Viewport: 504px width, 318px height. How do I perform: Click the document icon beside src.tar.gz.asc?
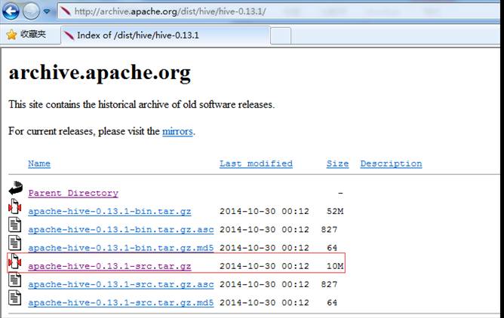pyautogui.click(x=15, y=280)
